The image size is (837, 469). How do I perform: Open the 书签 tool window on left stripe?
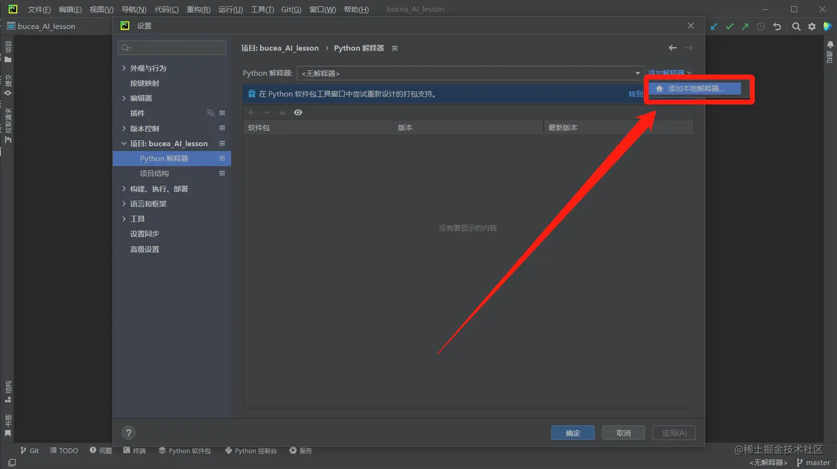[x=8, y=425]
